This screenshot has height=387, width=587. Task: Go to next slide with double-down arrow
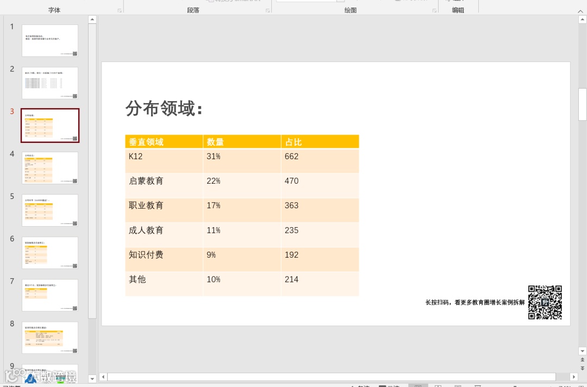pos(582,369)
